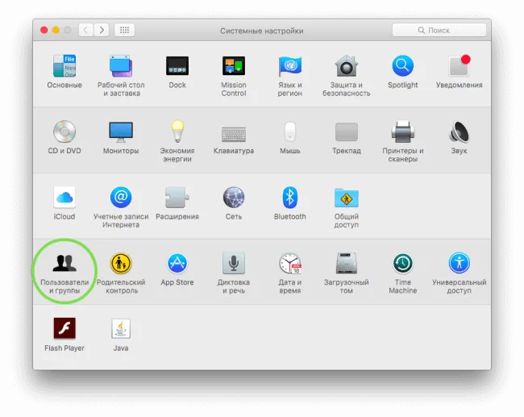
Task: Click the show all grid button
Action: (124, 30)
